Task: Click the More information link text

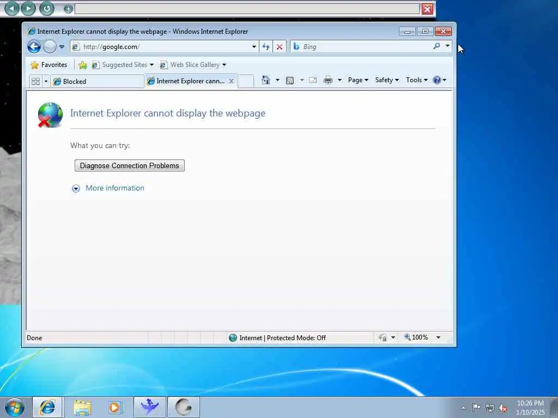Action: pos(115,188)
